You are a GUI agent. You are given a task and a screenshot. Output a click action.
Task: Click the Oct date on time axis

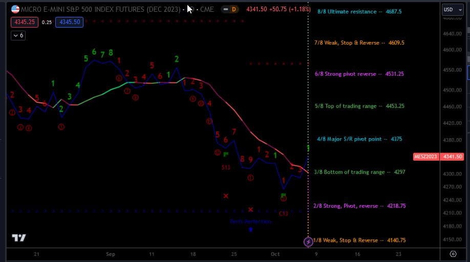tap(275, 254)
